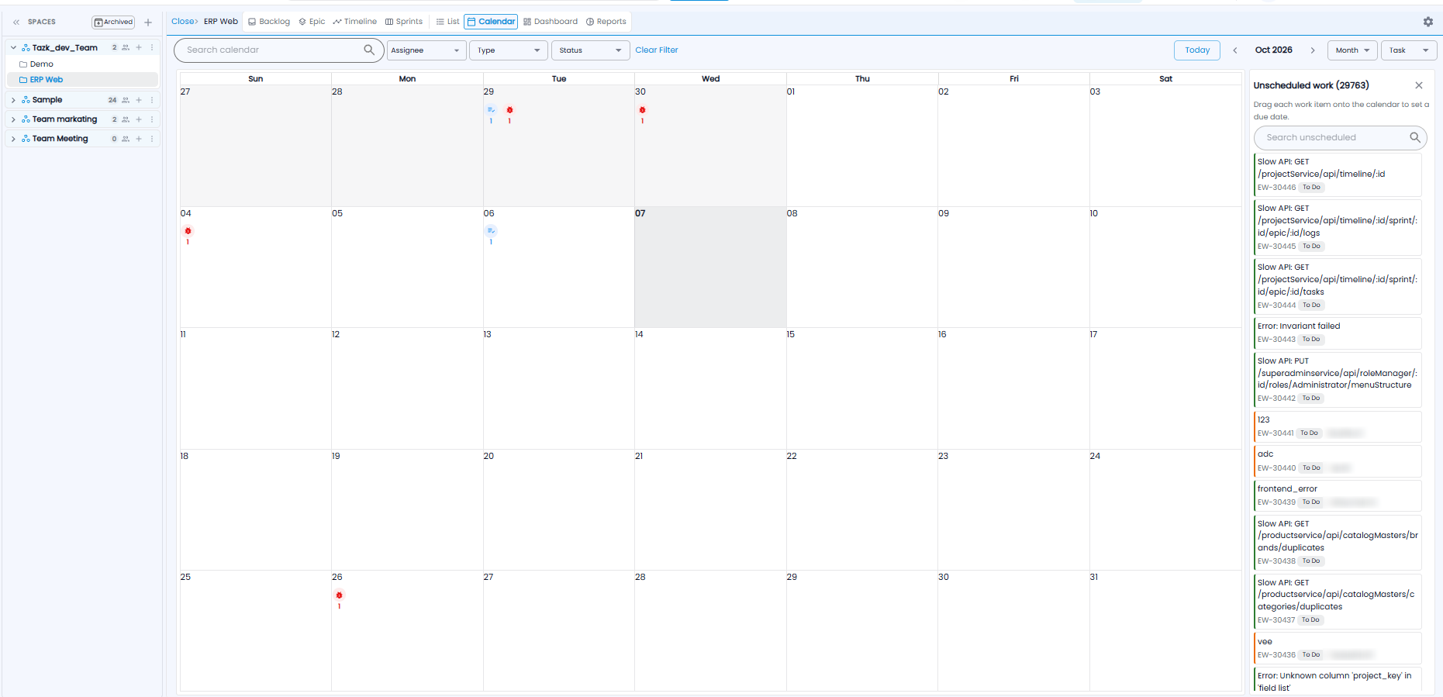Click the plus icon in the Tazk_dev_Team row
1443x697 pixels.
[x=139, y=48]
